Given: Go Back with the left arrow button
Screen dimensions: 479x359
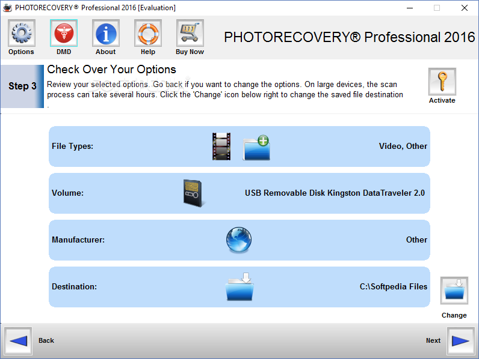Looking at the screenshot, I should click(18, 341).
